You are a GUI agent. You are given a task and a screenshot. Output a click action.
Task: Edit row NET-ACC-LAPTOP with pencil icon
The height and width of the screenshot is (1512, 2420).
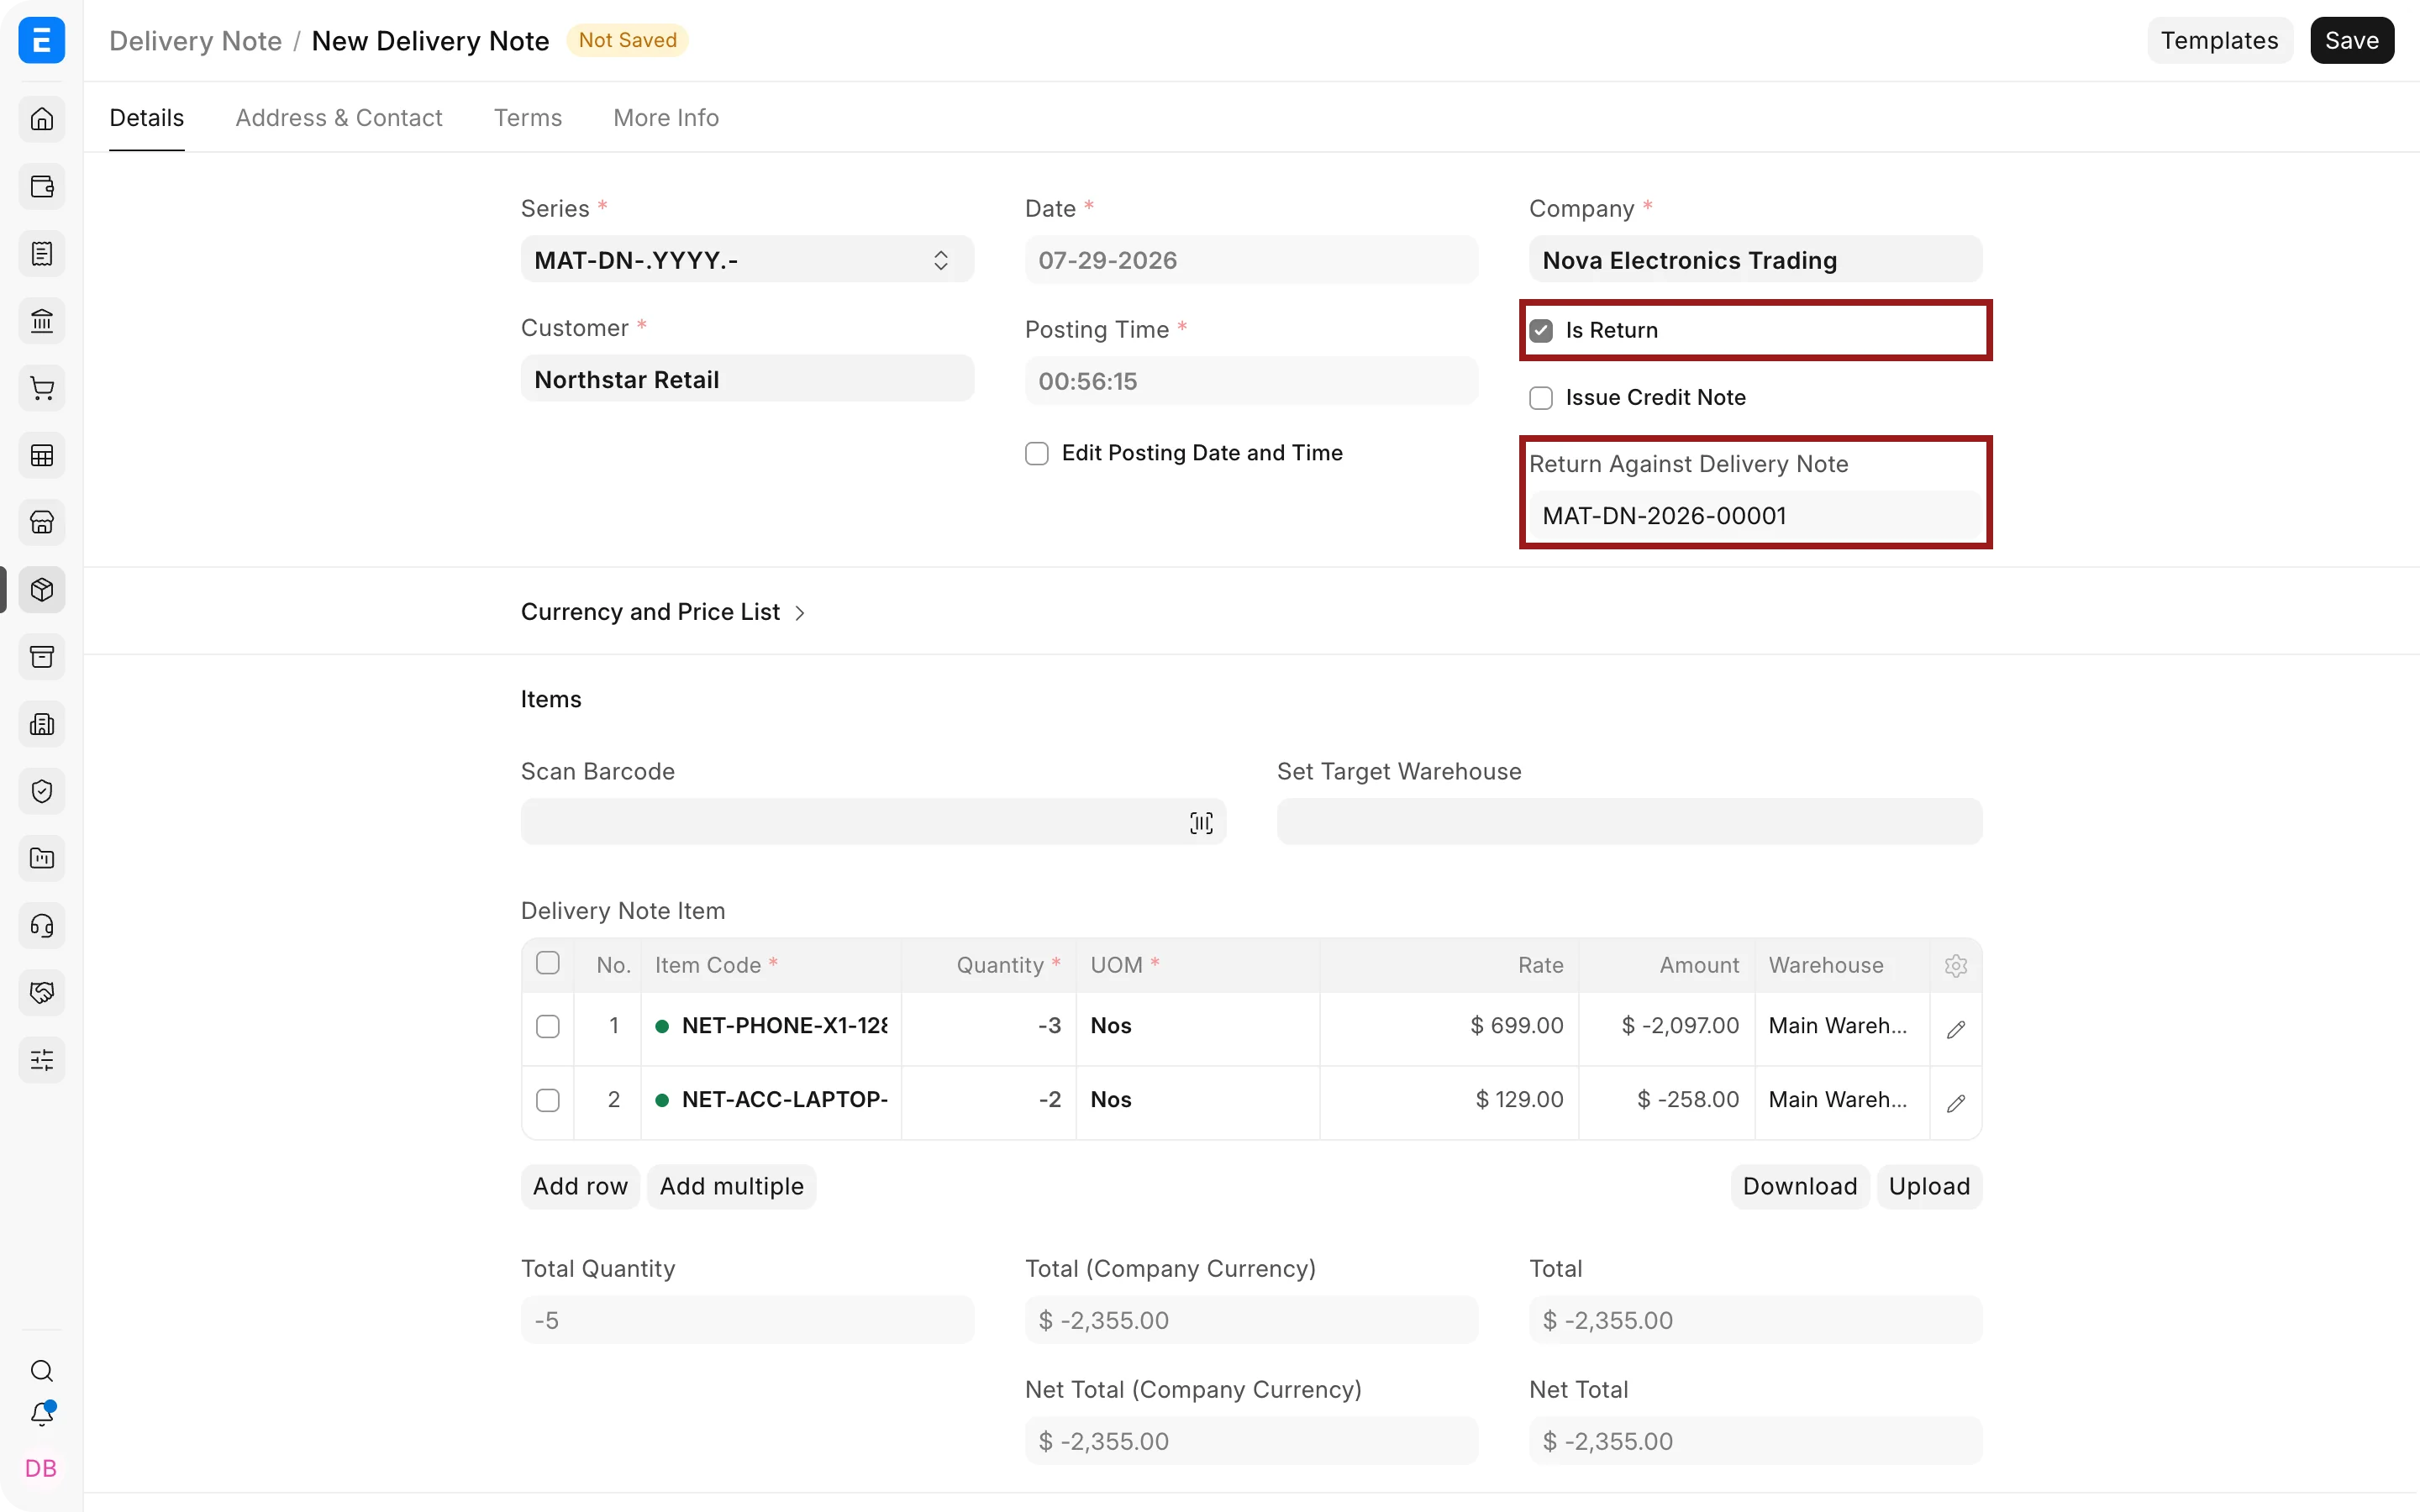point(1956,1102)
